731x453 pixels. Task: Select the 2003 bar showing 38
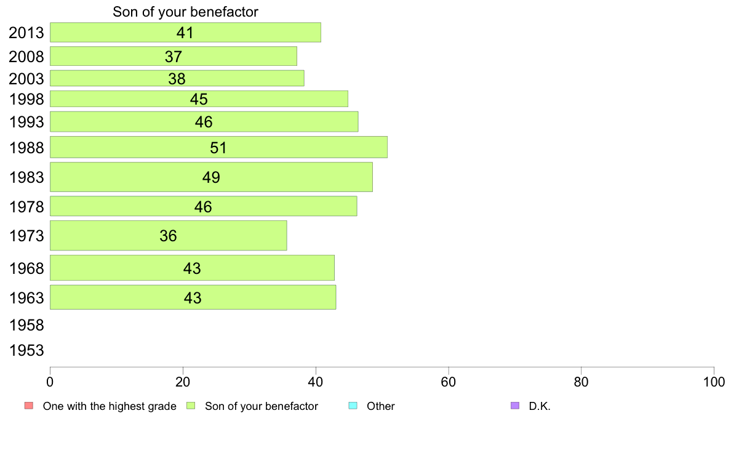click(x=177, y=78)
